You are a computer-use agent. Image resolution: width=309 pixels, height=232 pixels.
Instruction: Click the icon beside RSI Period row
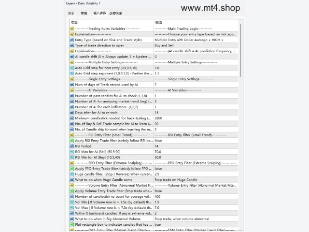(x=72, y=146)
